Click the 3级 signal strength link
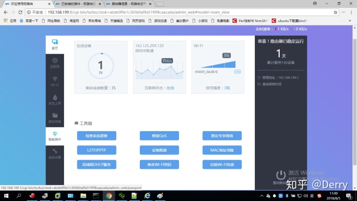The width and height of the screenshot is (357, 201). [227, 88]
